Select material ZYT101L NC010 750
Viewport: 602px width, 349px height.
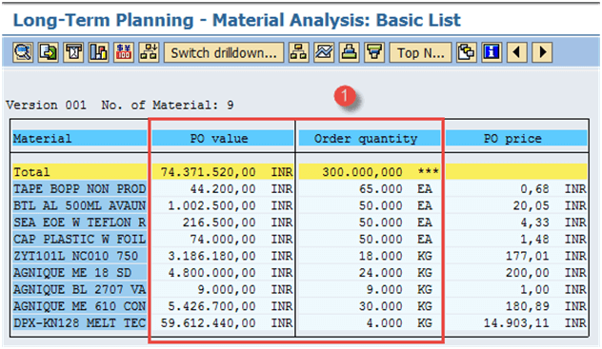[x=79, y=256]
